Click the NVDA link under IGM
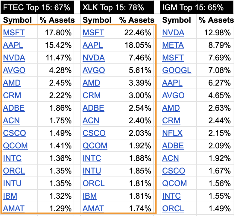Viewport: 234px width, 216px height. pyautogui.click(x=173, y=33)
